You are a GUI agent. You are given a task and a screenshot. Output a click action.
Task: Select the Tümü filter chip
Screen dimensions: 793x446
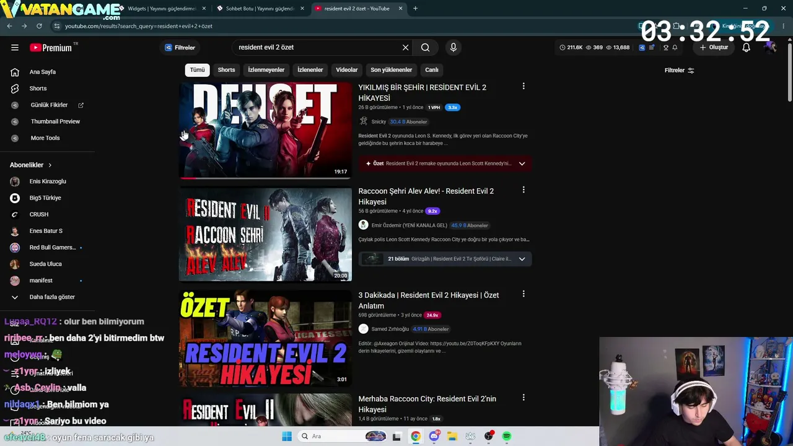(197, 70)
